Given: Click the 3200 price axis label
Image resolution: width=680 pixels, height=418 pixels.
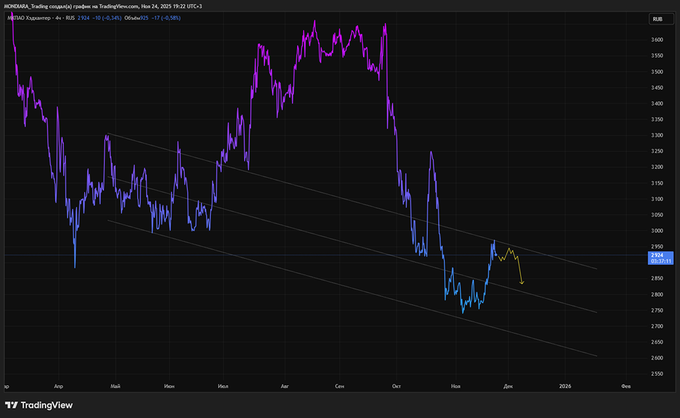Looking at the screenshot, I should point(657,167).
